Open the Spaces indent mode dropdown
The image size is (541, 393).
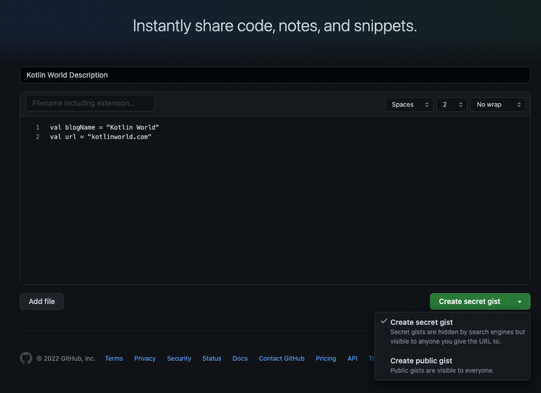pos(409,105)
